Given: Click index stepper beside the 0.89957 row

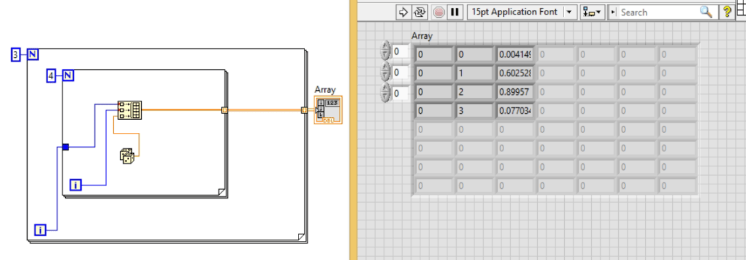Looking at the screenshot, I should point(386,92).
